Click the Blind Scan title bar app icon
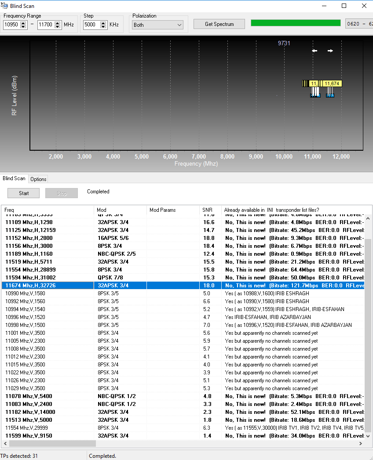Image resolution: width=373 pixels, height=460 pixels. pos(5,6)
